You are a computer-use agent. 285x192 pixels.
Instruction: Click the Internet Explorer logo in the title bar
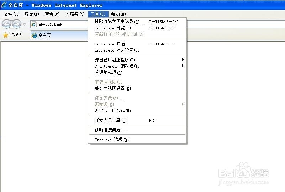(4, 5)
